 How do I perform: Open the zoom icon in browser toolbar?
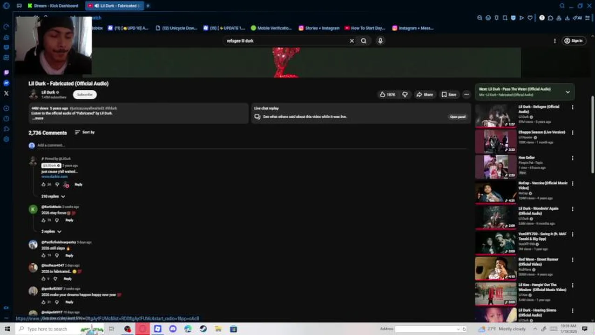480,18
